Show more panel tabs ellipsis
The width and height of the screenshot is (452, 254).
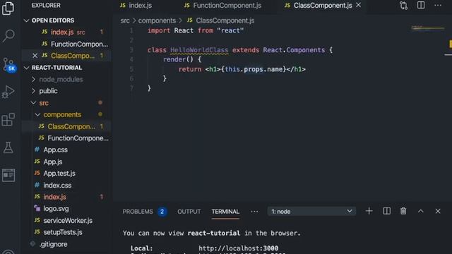click(x=254, y=212)
